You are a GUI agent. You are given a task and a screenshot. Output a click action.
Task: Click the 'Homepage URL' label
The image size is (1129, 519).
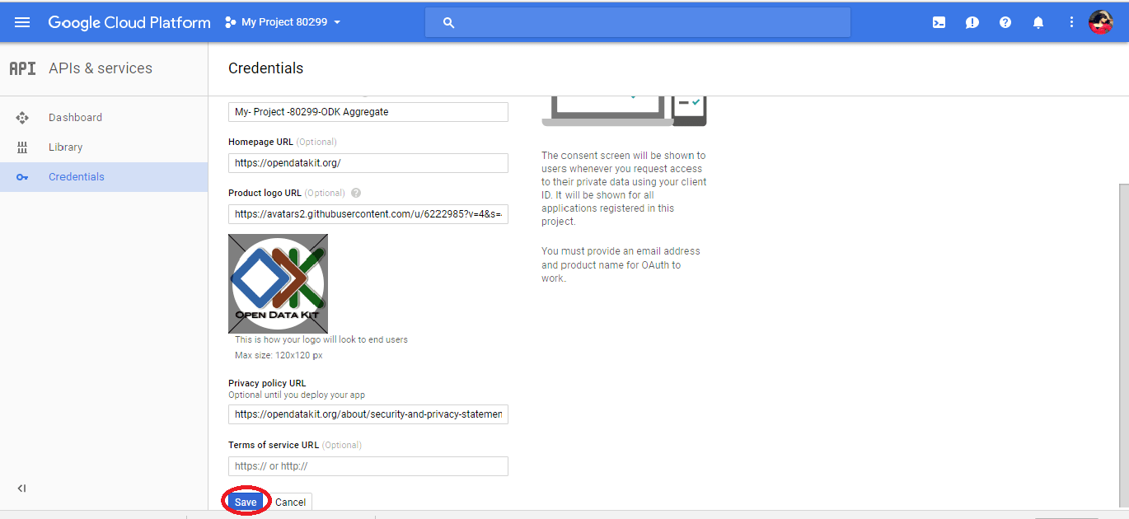pos(260,142)
